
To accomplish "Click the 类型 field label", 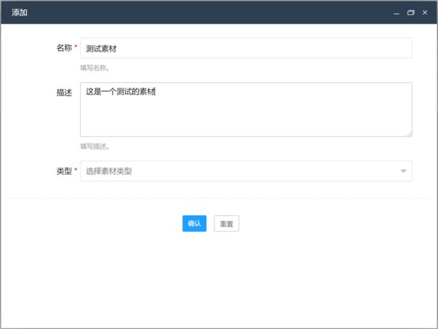I will (64, 171).
